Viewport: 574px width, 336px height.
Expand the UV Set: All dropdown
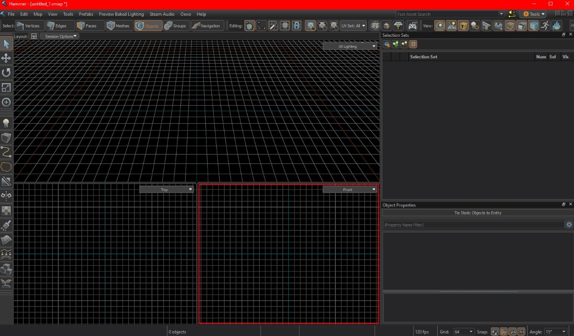pos(353,26)
